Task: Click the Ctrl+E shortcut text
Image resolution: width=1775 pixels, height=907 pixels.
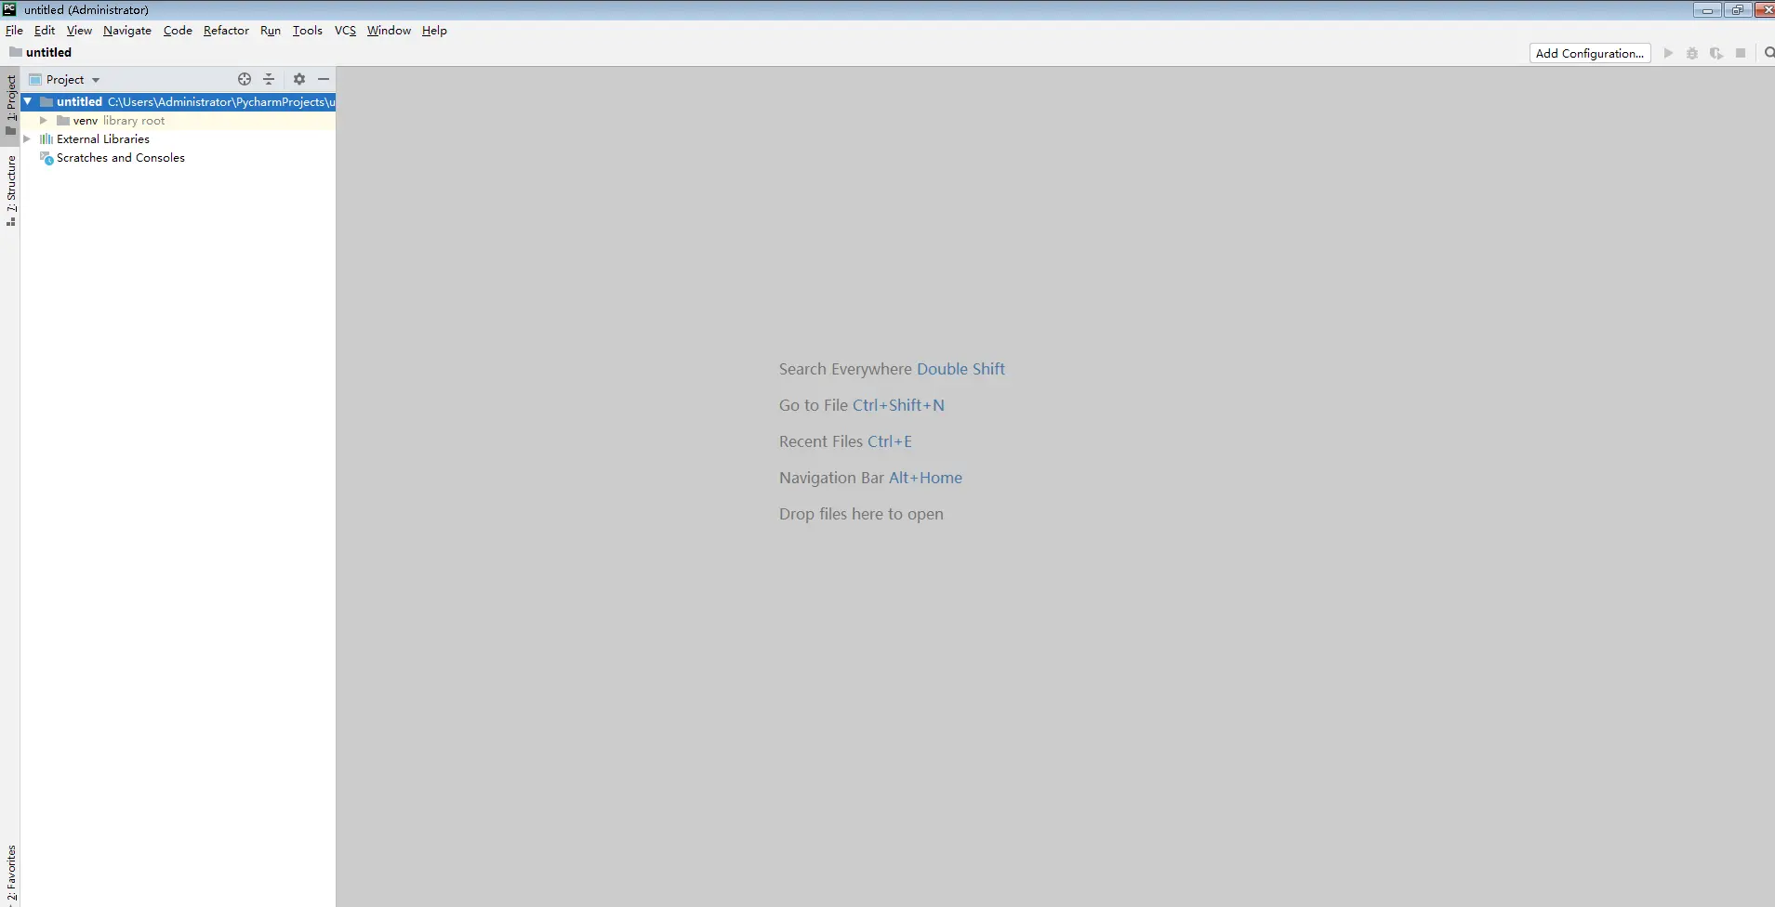Action: point(890,441)
